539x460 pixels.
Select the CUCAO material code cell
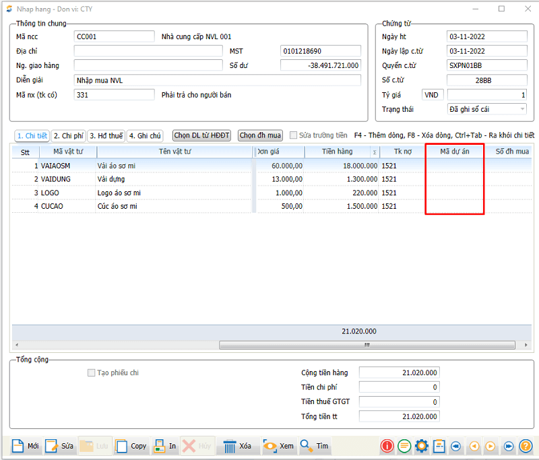[x=67, y=206]
